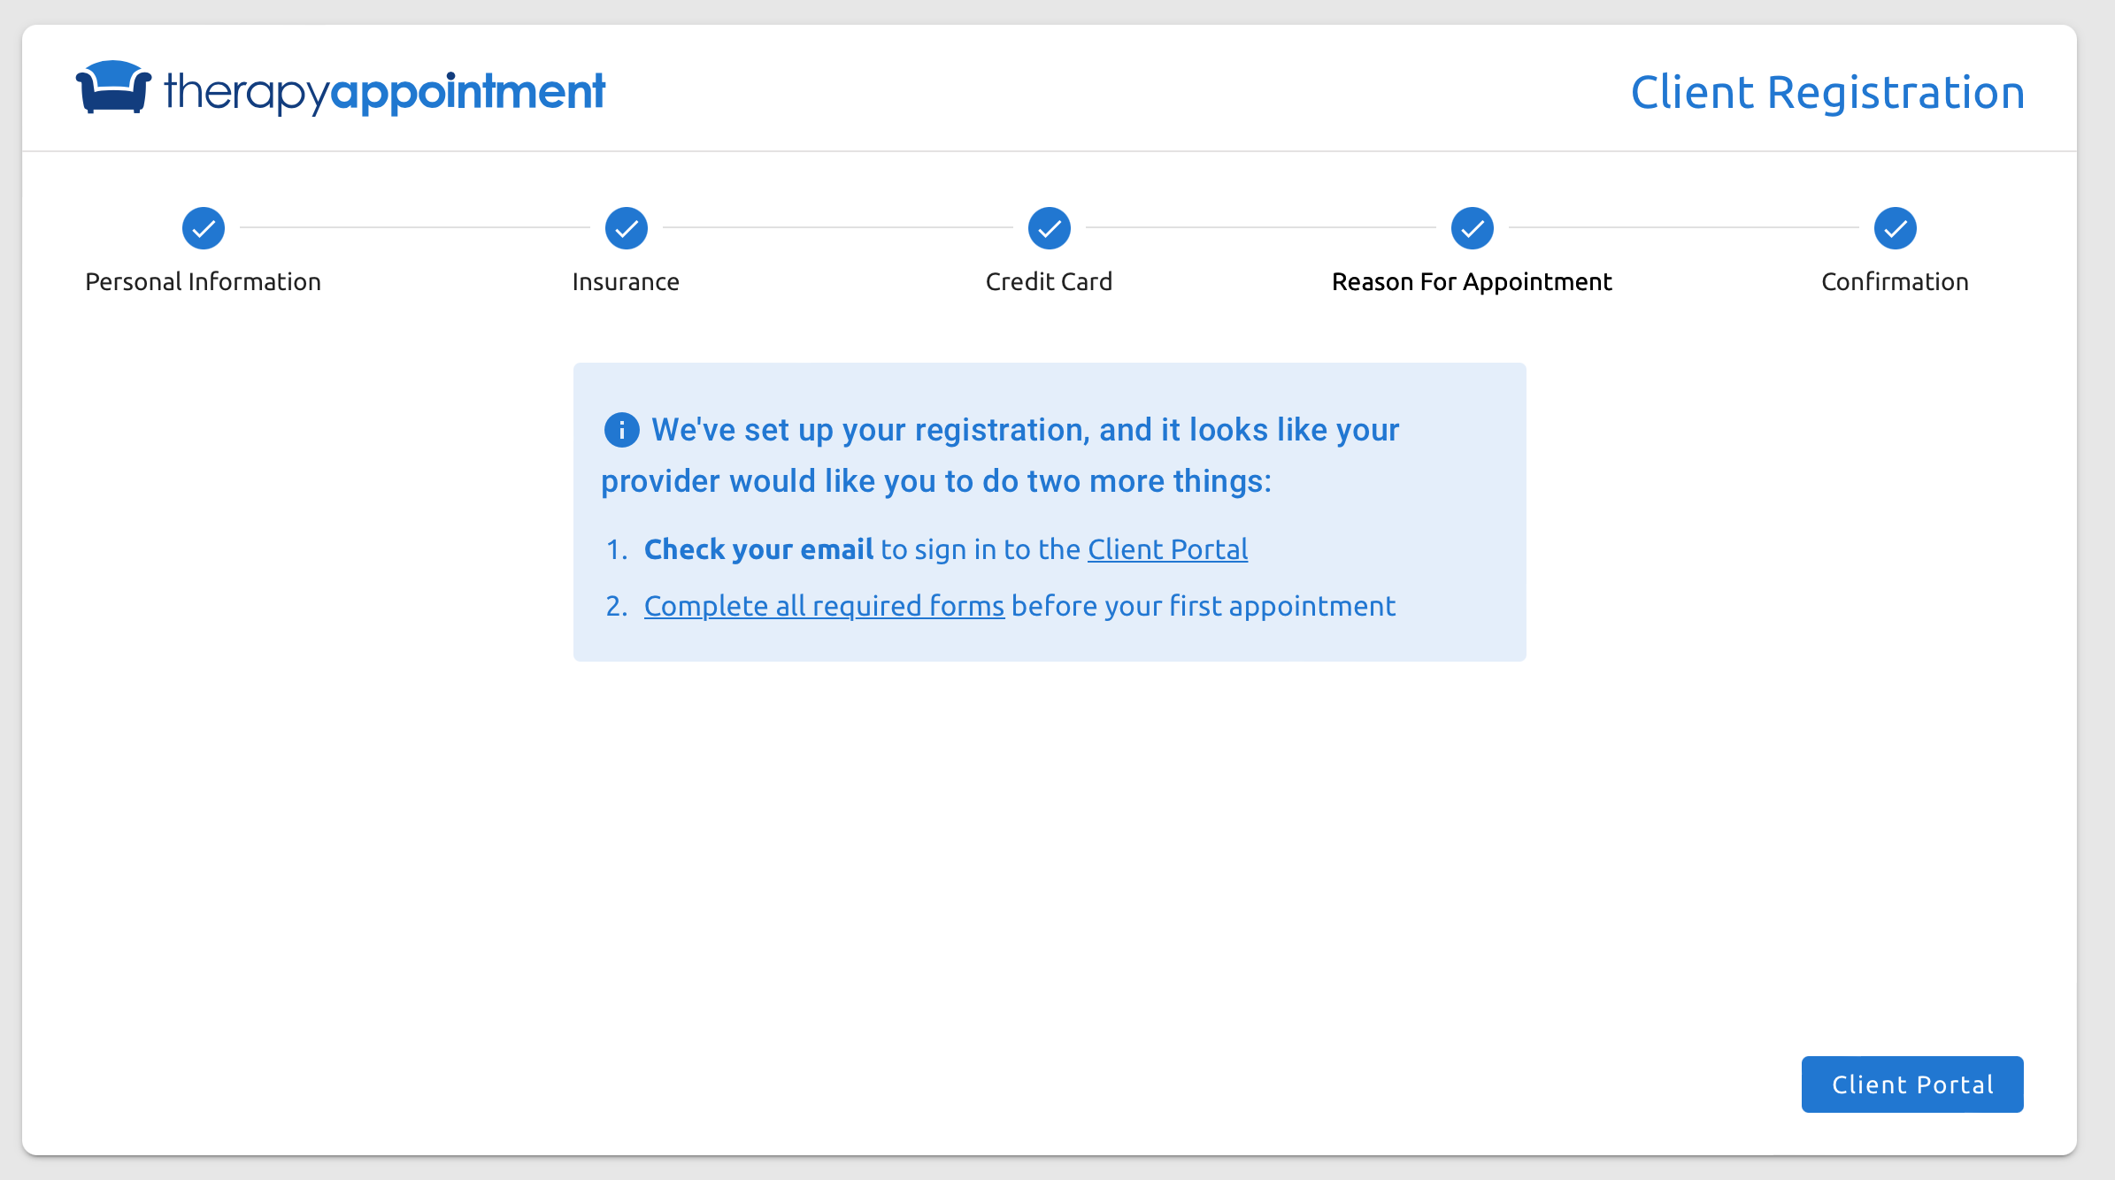Viewport: 2115px width, 1180px height.
Task: Click the Client Portal button bottom right
Action: (1911, 1084)
